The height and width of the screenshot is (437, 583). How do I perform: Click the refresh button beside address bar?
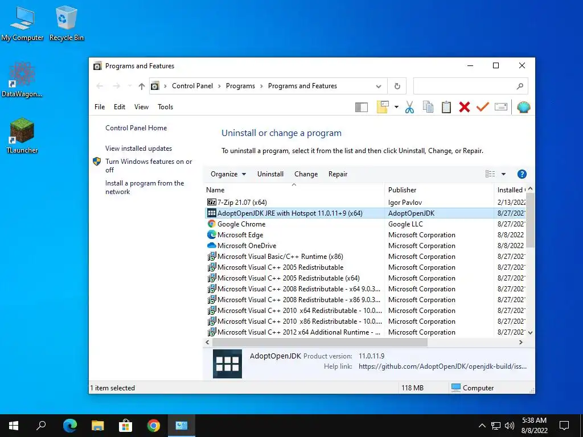tap(397, 86)
